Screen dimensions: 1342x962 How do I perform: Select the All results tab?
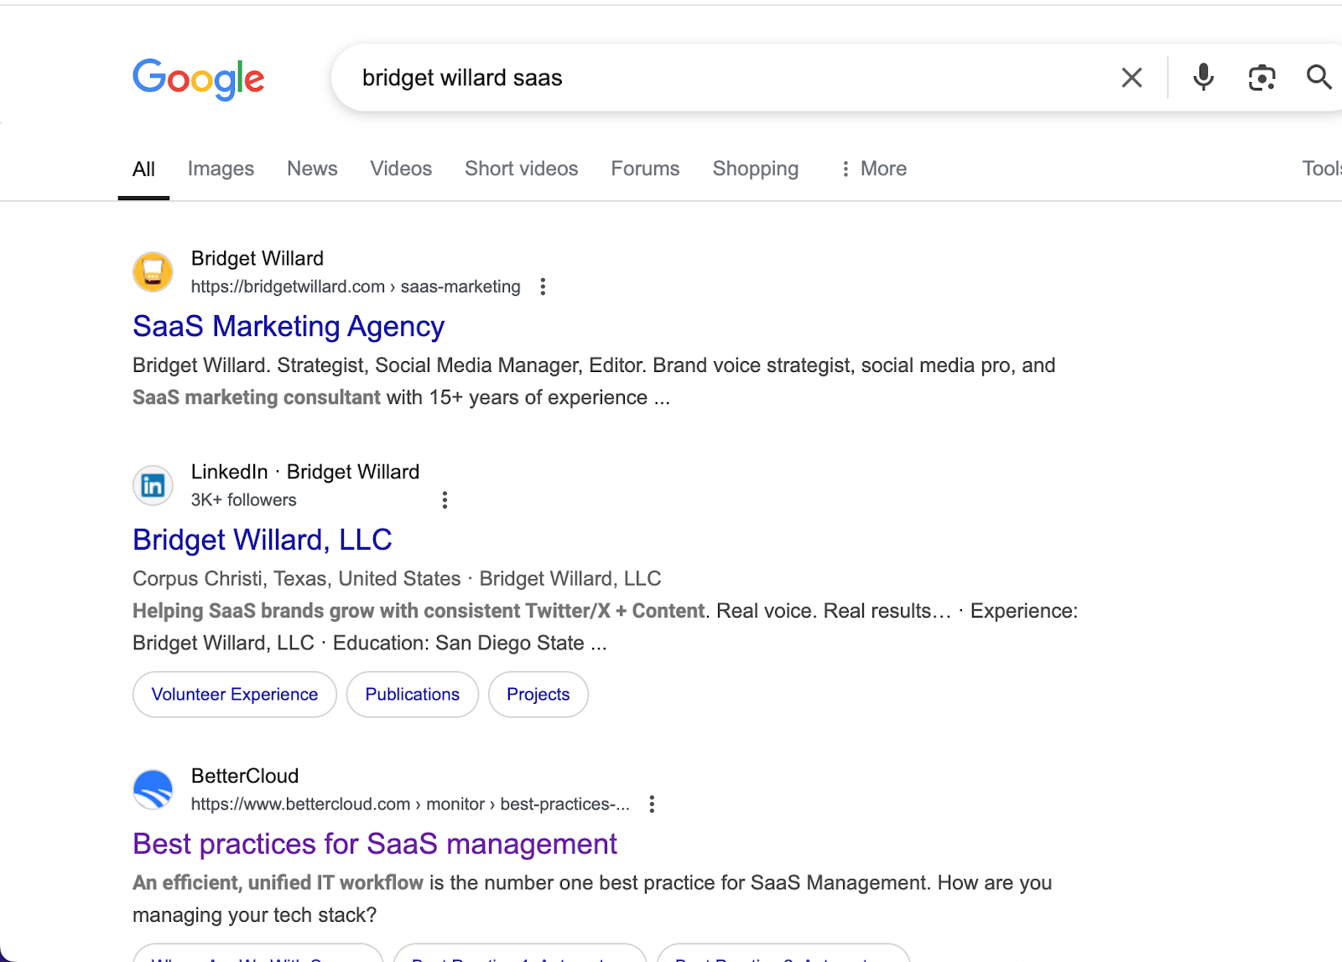coord(143,169)
